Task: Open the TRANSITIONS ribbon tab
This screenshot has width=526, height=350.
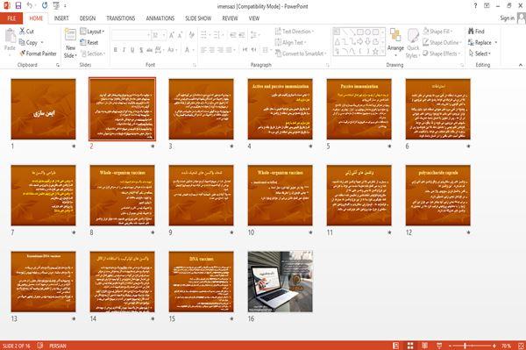Action: coord(121,18)
